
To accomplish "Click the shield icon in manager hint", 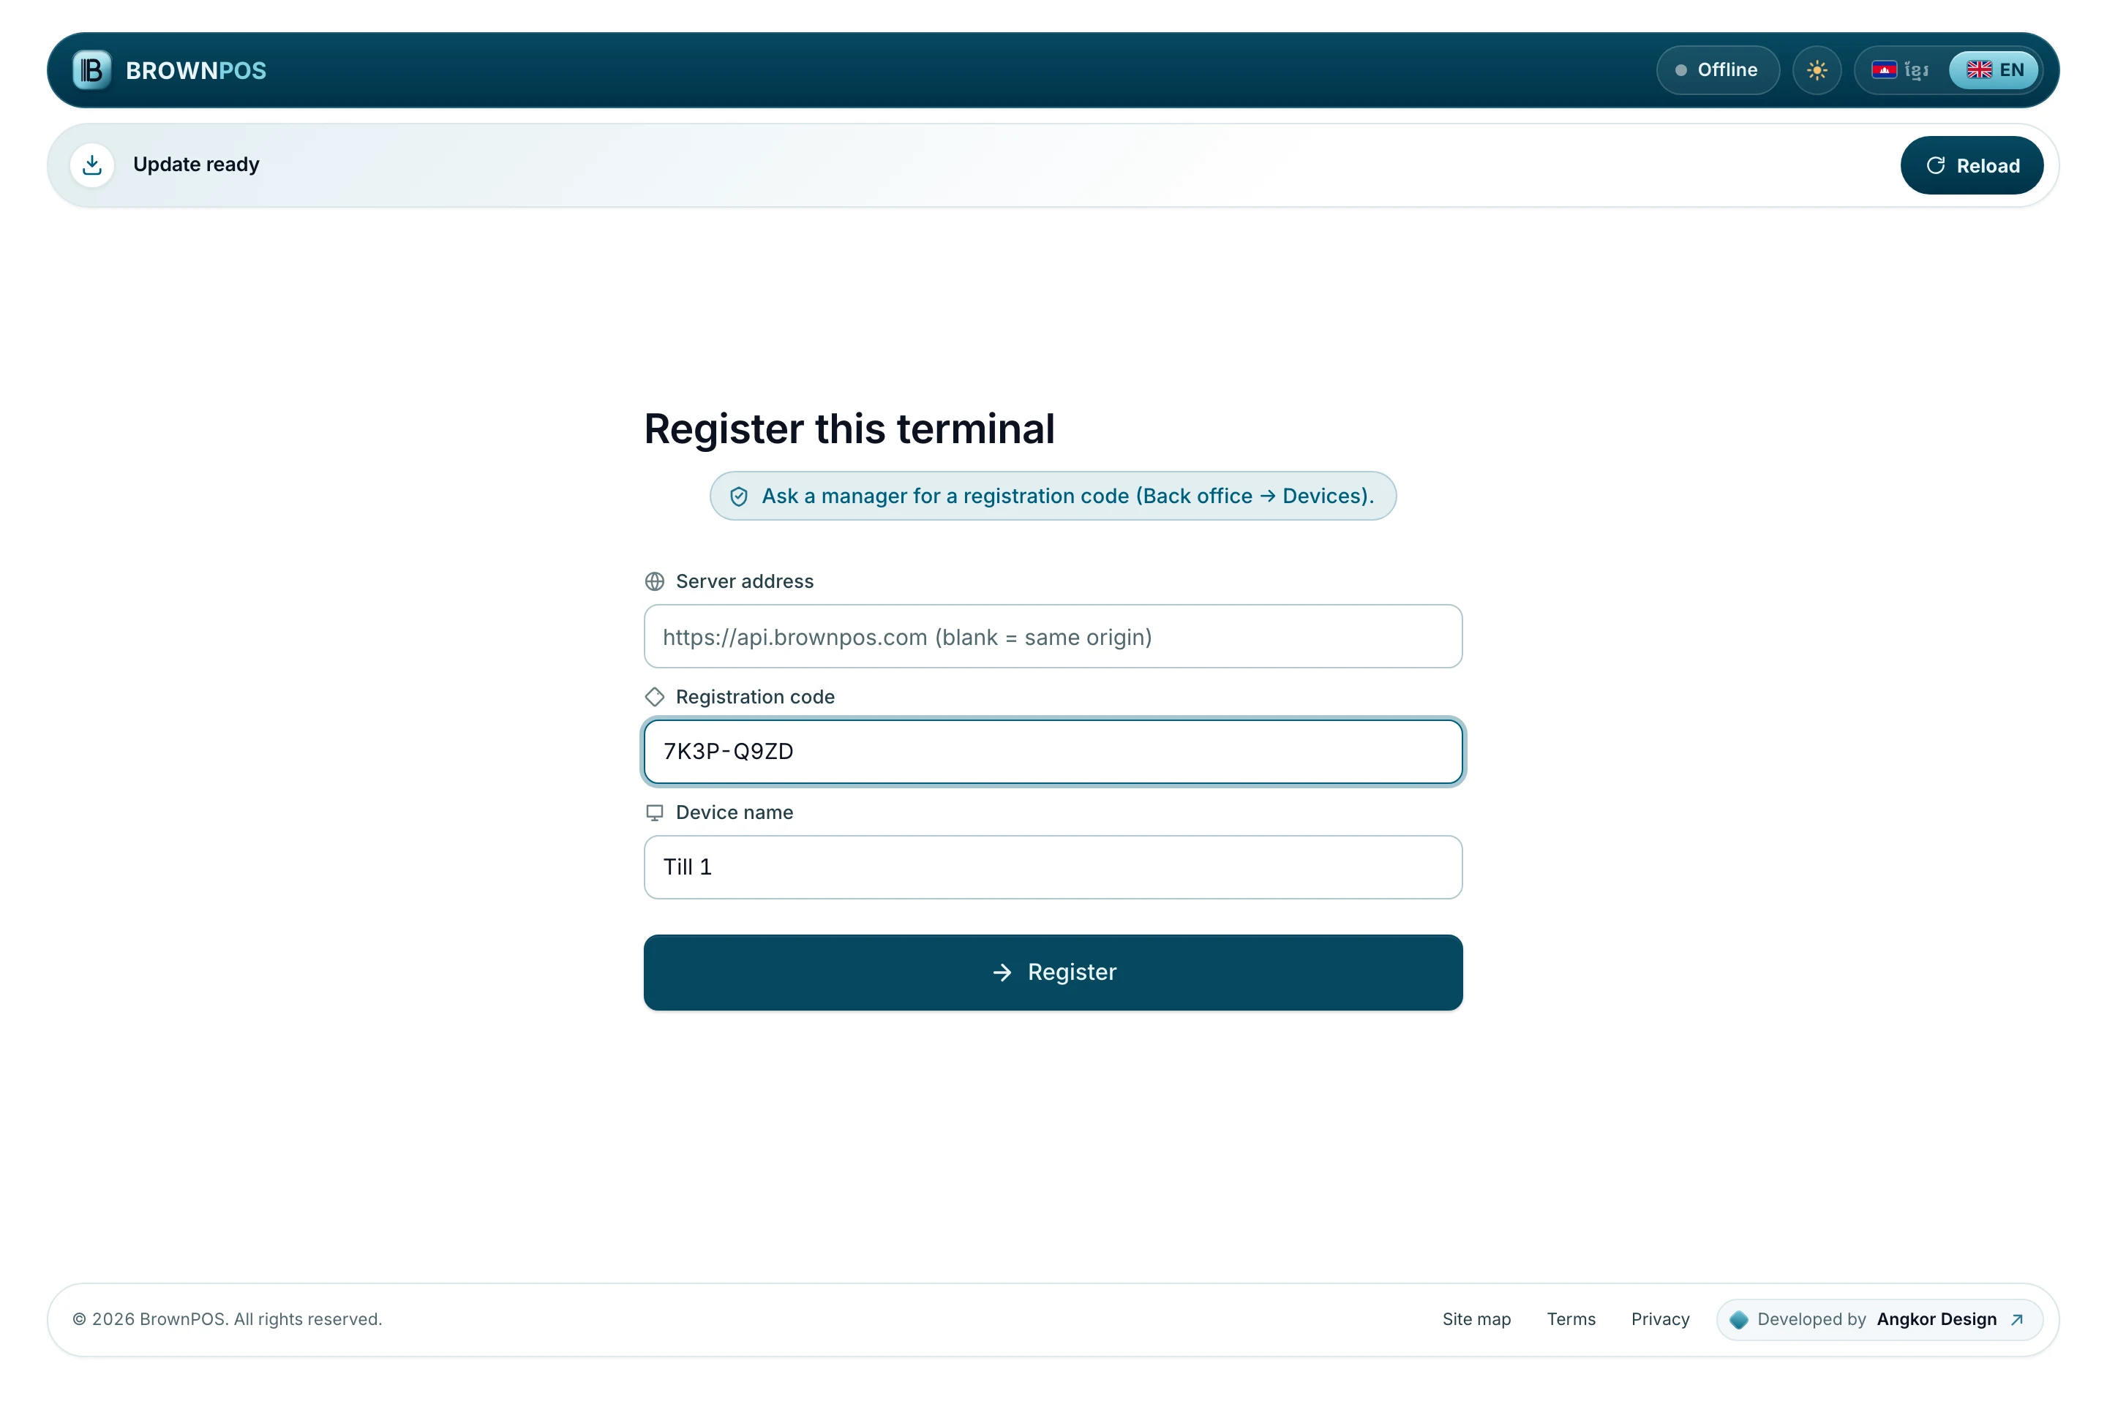I will tap(738, 496).
